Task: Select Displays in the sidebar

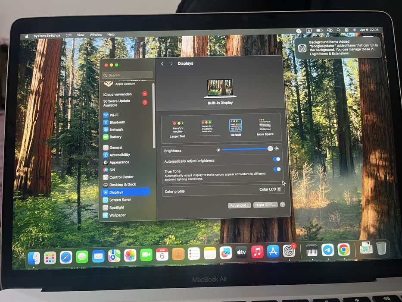Action: click(x=126, y=192)
